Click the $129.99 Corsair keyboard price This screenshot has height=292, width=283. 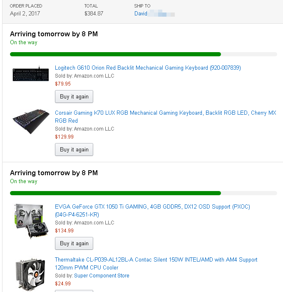click(x=64, y=137)
